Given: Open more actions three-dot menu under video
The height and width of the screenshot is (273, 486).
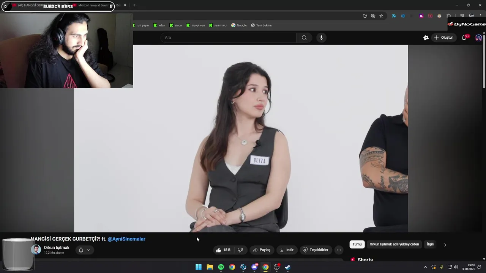Looking at the screenshot, I should point(339,250).
